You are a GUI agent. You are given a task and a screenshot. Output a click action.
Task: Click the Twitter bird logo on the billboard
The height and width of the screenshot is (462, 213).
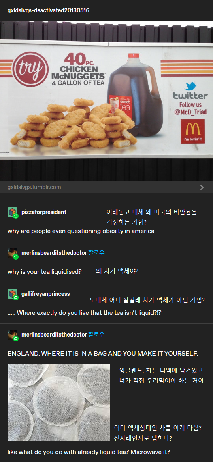pyautogui.click(x=190, y=87)
